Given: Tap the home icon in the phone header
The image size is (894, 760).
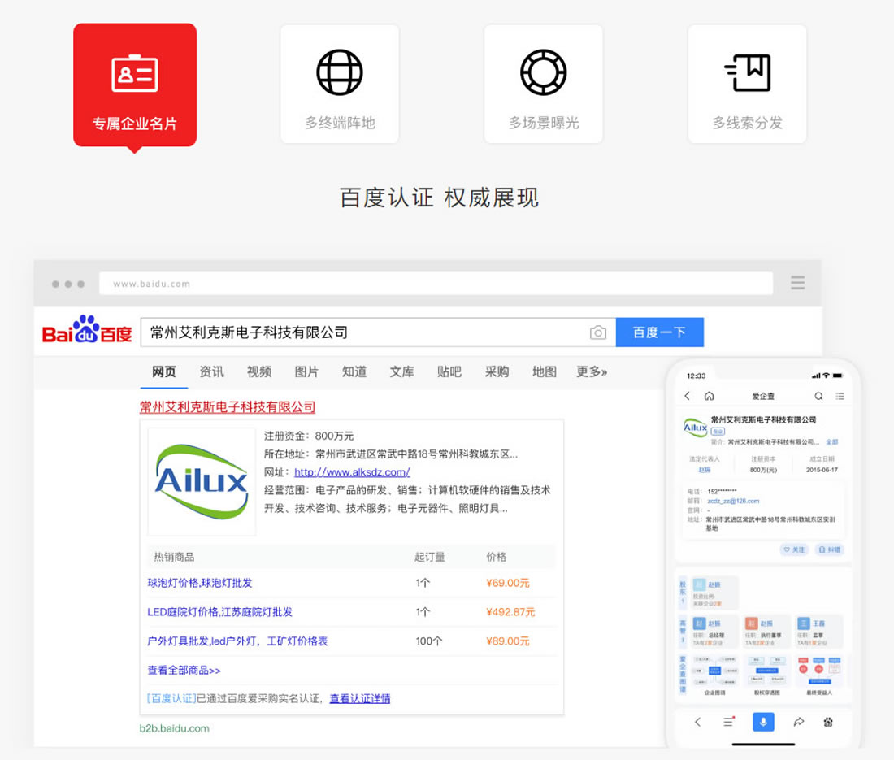Looking at the screenshot, I should pos(710,396).
